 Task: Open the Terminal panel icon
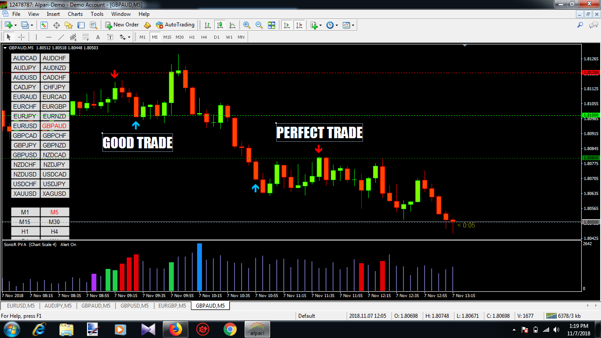click(81, 25)
